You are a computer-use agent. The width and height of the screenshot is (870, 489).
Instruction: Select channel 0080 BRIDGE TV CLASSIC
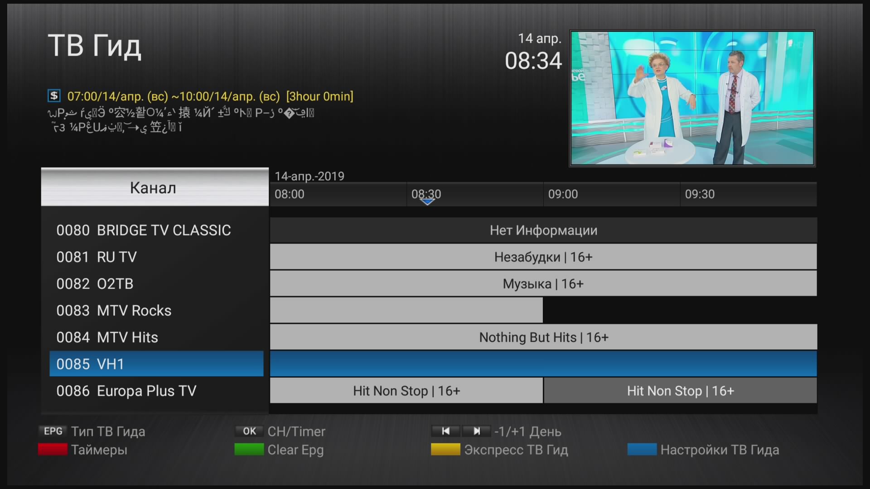click(x=156, y=230)
